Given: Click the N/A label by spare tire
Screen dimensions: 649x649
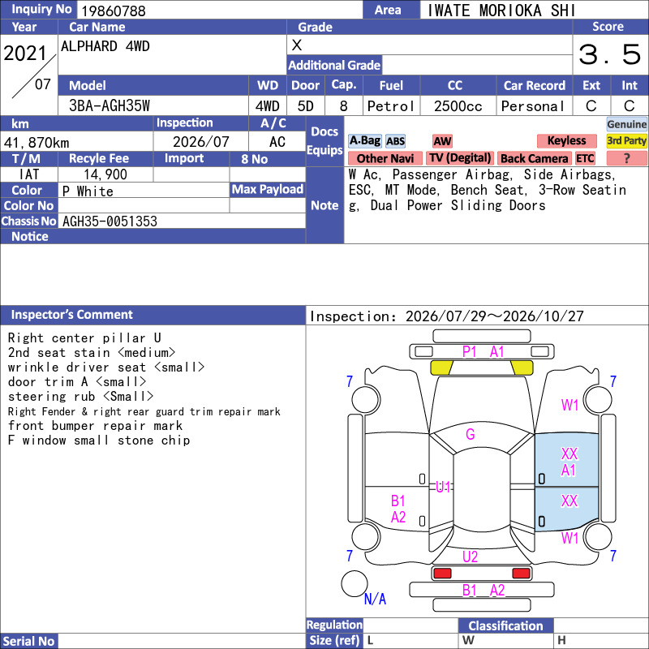Looking at the screenshot, I should click(375, 599).
